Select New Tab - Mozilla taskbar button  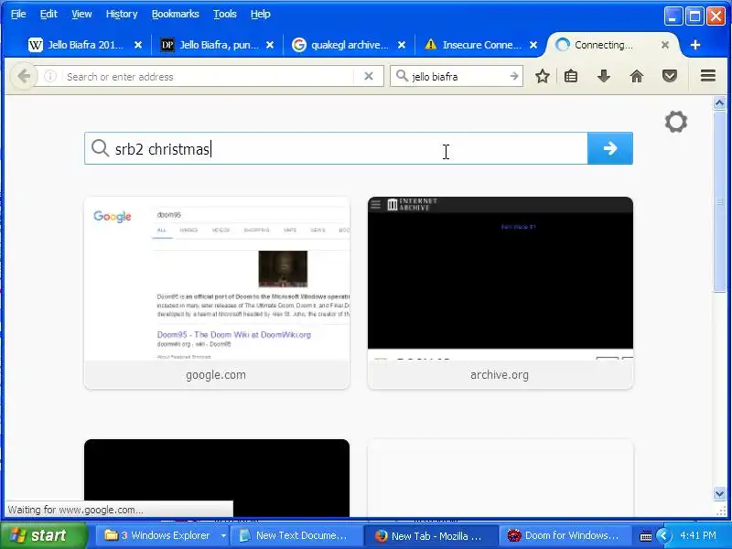tap(430, 535)
